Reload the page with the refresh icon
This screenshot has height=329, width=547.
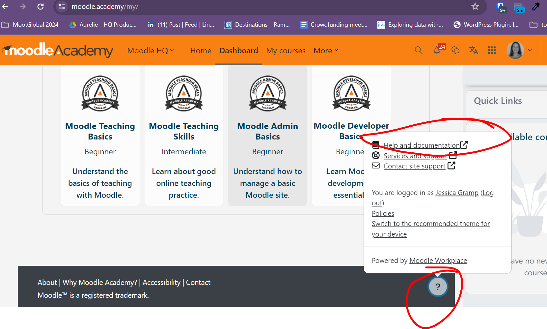tap(41, 6)
